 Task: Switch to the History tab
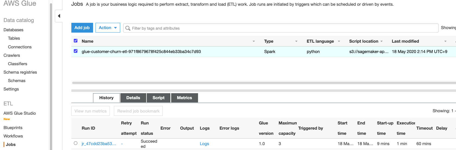coord(106,98)
